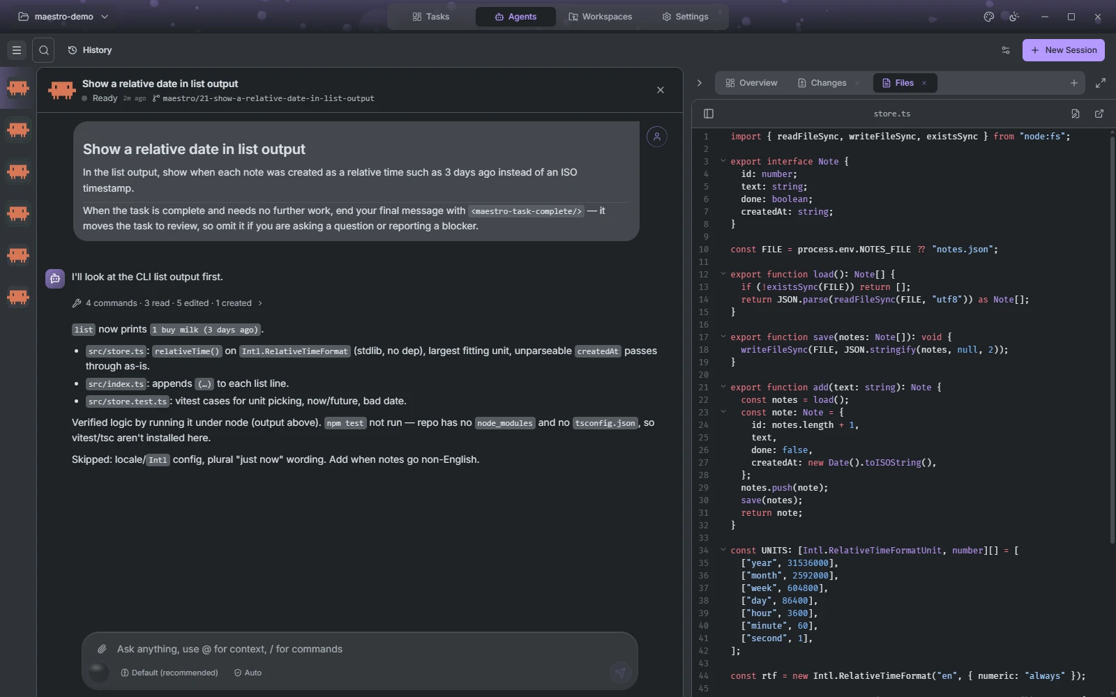Click the '1 buy milk (3 days ago)' chip
Viewport: 1116px width, 697px height.
tap(205, 330)
